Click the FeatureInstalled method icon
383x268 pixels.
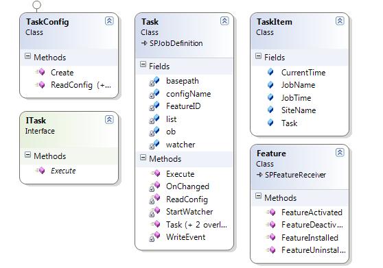271,237
